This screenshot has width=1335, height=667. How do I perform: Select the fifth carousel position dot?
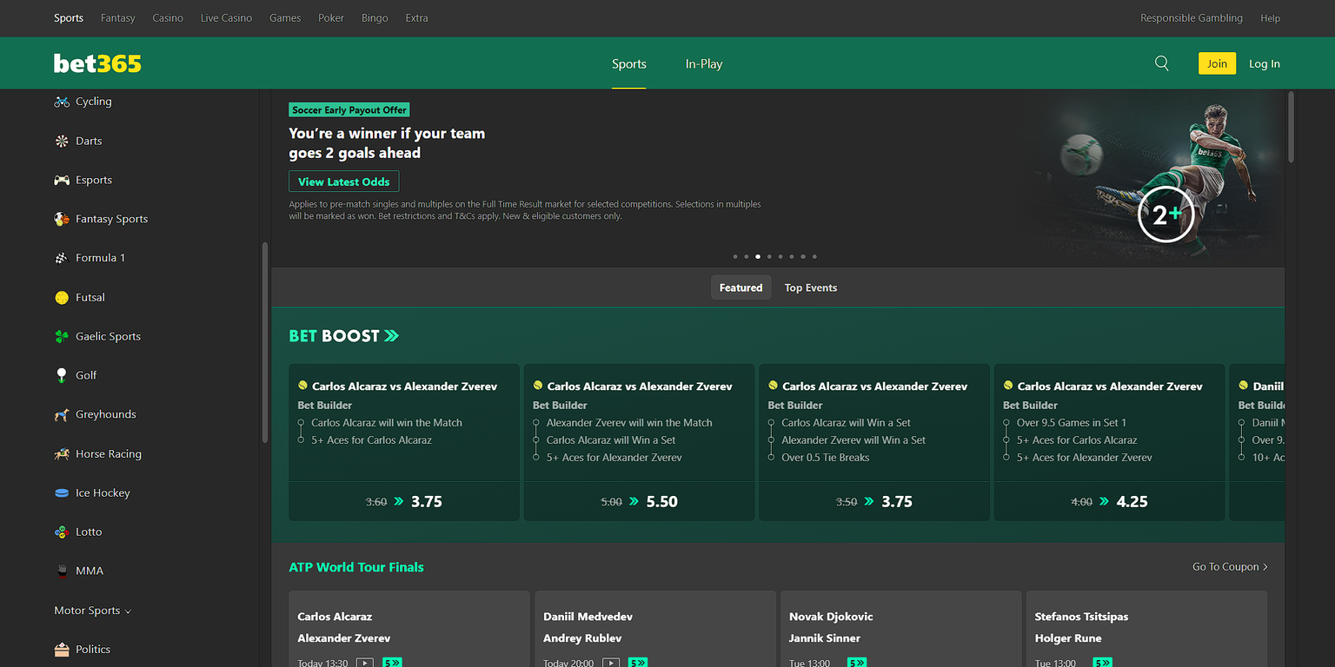click(x=780, y=256)
